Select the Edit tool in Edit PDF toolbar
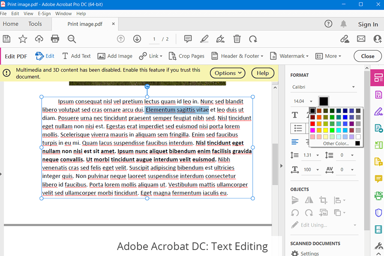 pyautogui.click(x=44, y=56)
